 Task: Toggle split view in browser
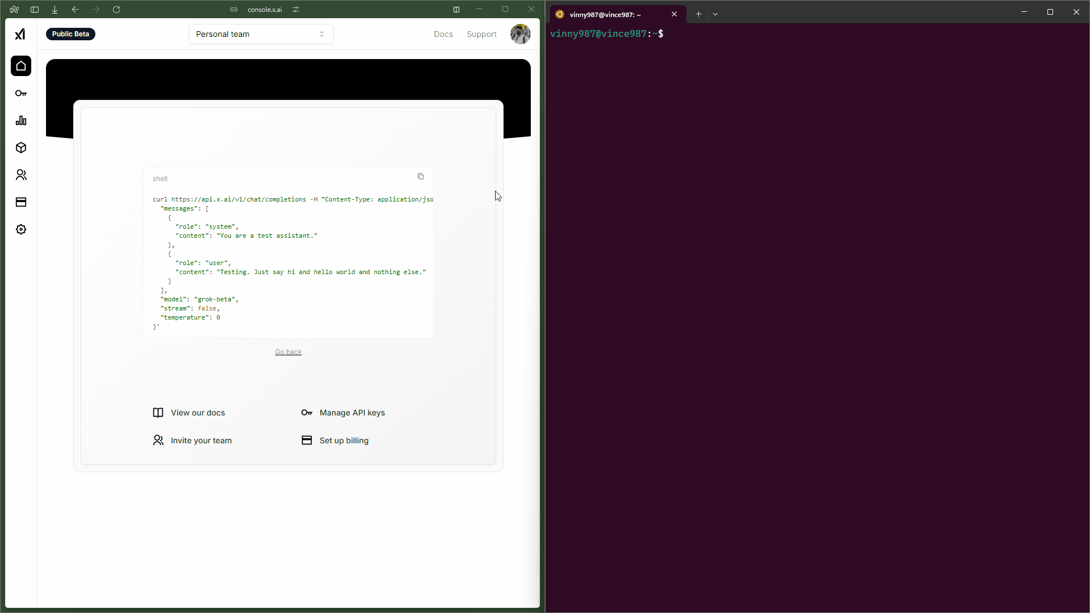click(x=456, y=10)
